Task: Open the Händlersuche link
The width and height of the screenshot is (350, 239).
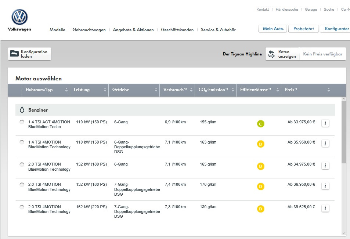Action: (x=287, y=10)
